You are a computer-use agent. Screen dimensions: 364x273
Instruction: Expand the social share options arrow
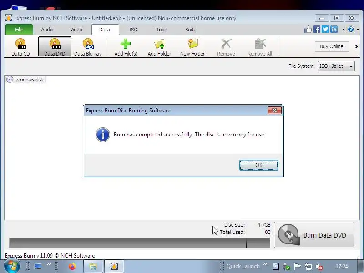point(344,29)
